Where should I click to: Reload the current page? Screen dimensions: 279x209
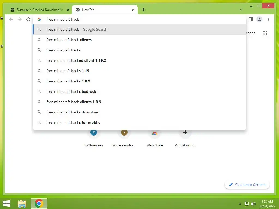[x=28, y=19]
